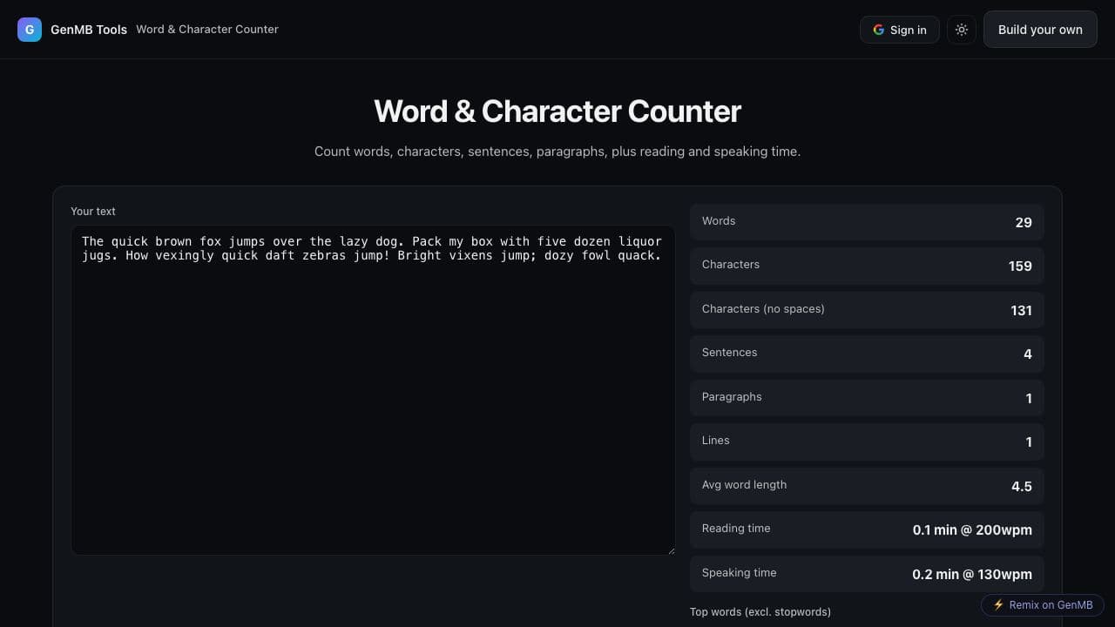This screenshot has height=627, width=1115.
Task: Click the page description subtitle text
Action: 557,152
